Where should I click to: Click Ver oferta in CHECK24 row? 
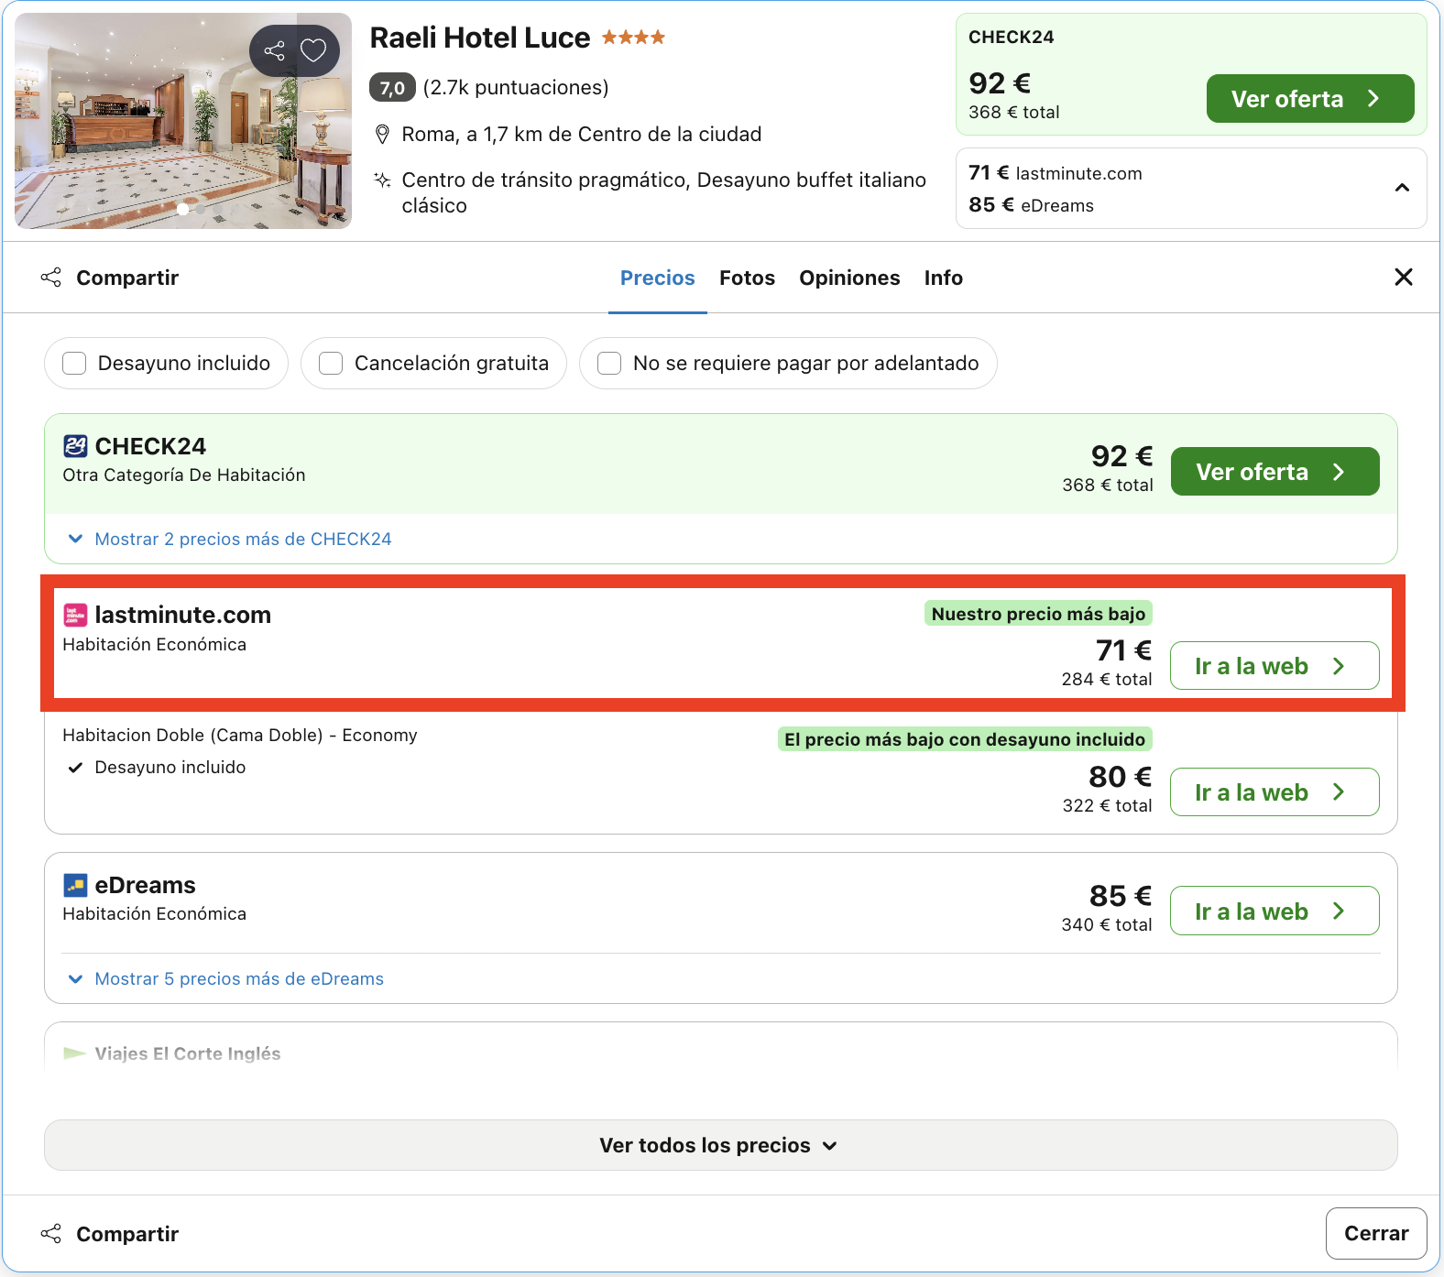coord(1274,471)
